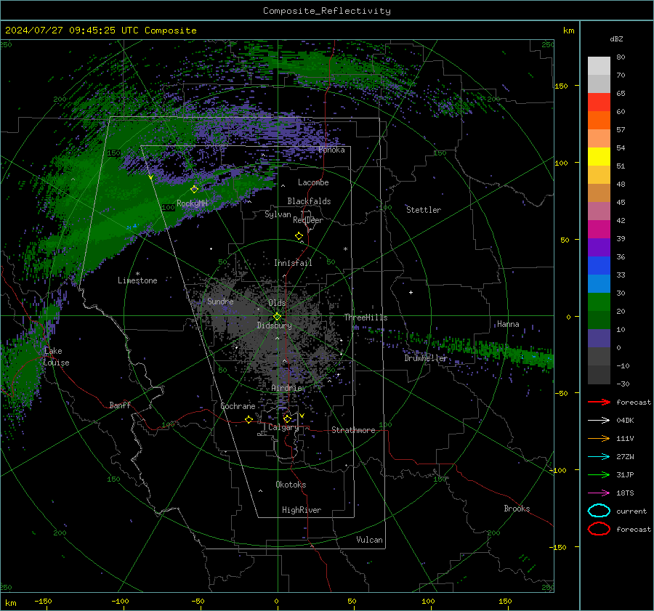654x611 pixels.
Task: Click the HighRiver city label
Action: point(302,510)
